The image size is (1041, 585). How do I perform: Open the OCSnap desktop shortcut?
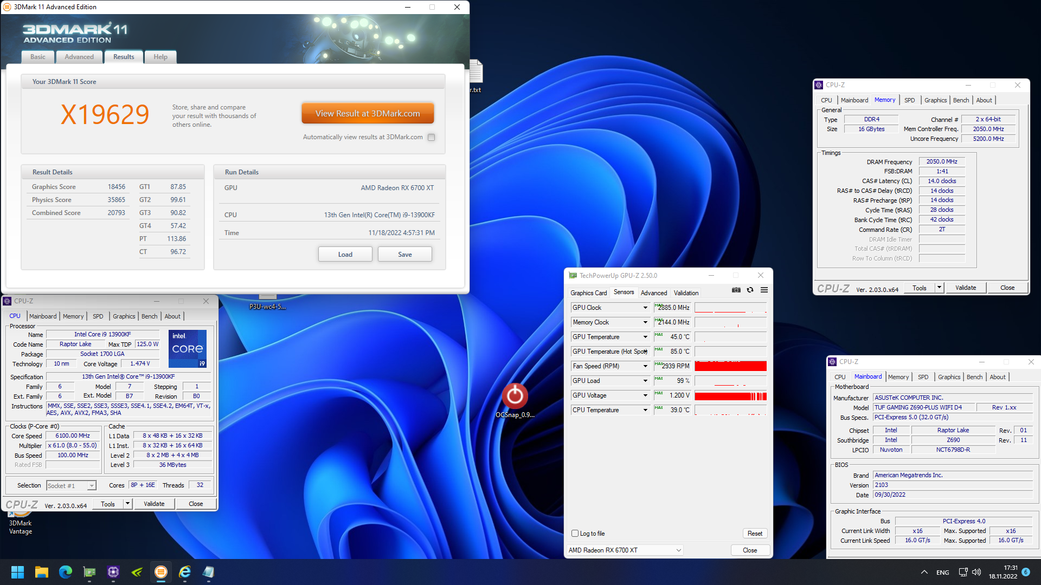point(515,400)
